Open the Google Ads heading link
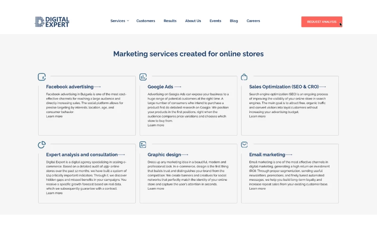 tap(160, 87)
